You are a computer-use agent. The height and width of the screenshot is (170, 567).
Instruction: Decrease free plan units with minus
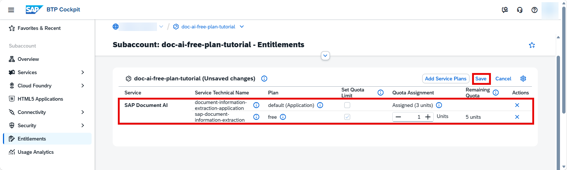coord(398,117)
